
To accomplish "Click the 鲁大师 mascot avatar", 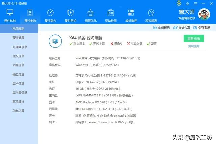I will (x=204, y=14).
